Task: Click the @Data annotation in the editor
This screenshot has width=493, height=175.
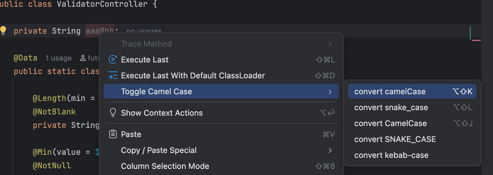Action: point(25,58)
